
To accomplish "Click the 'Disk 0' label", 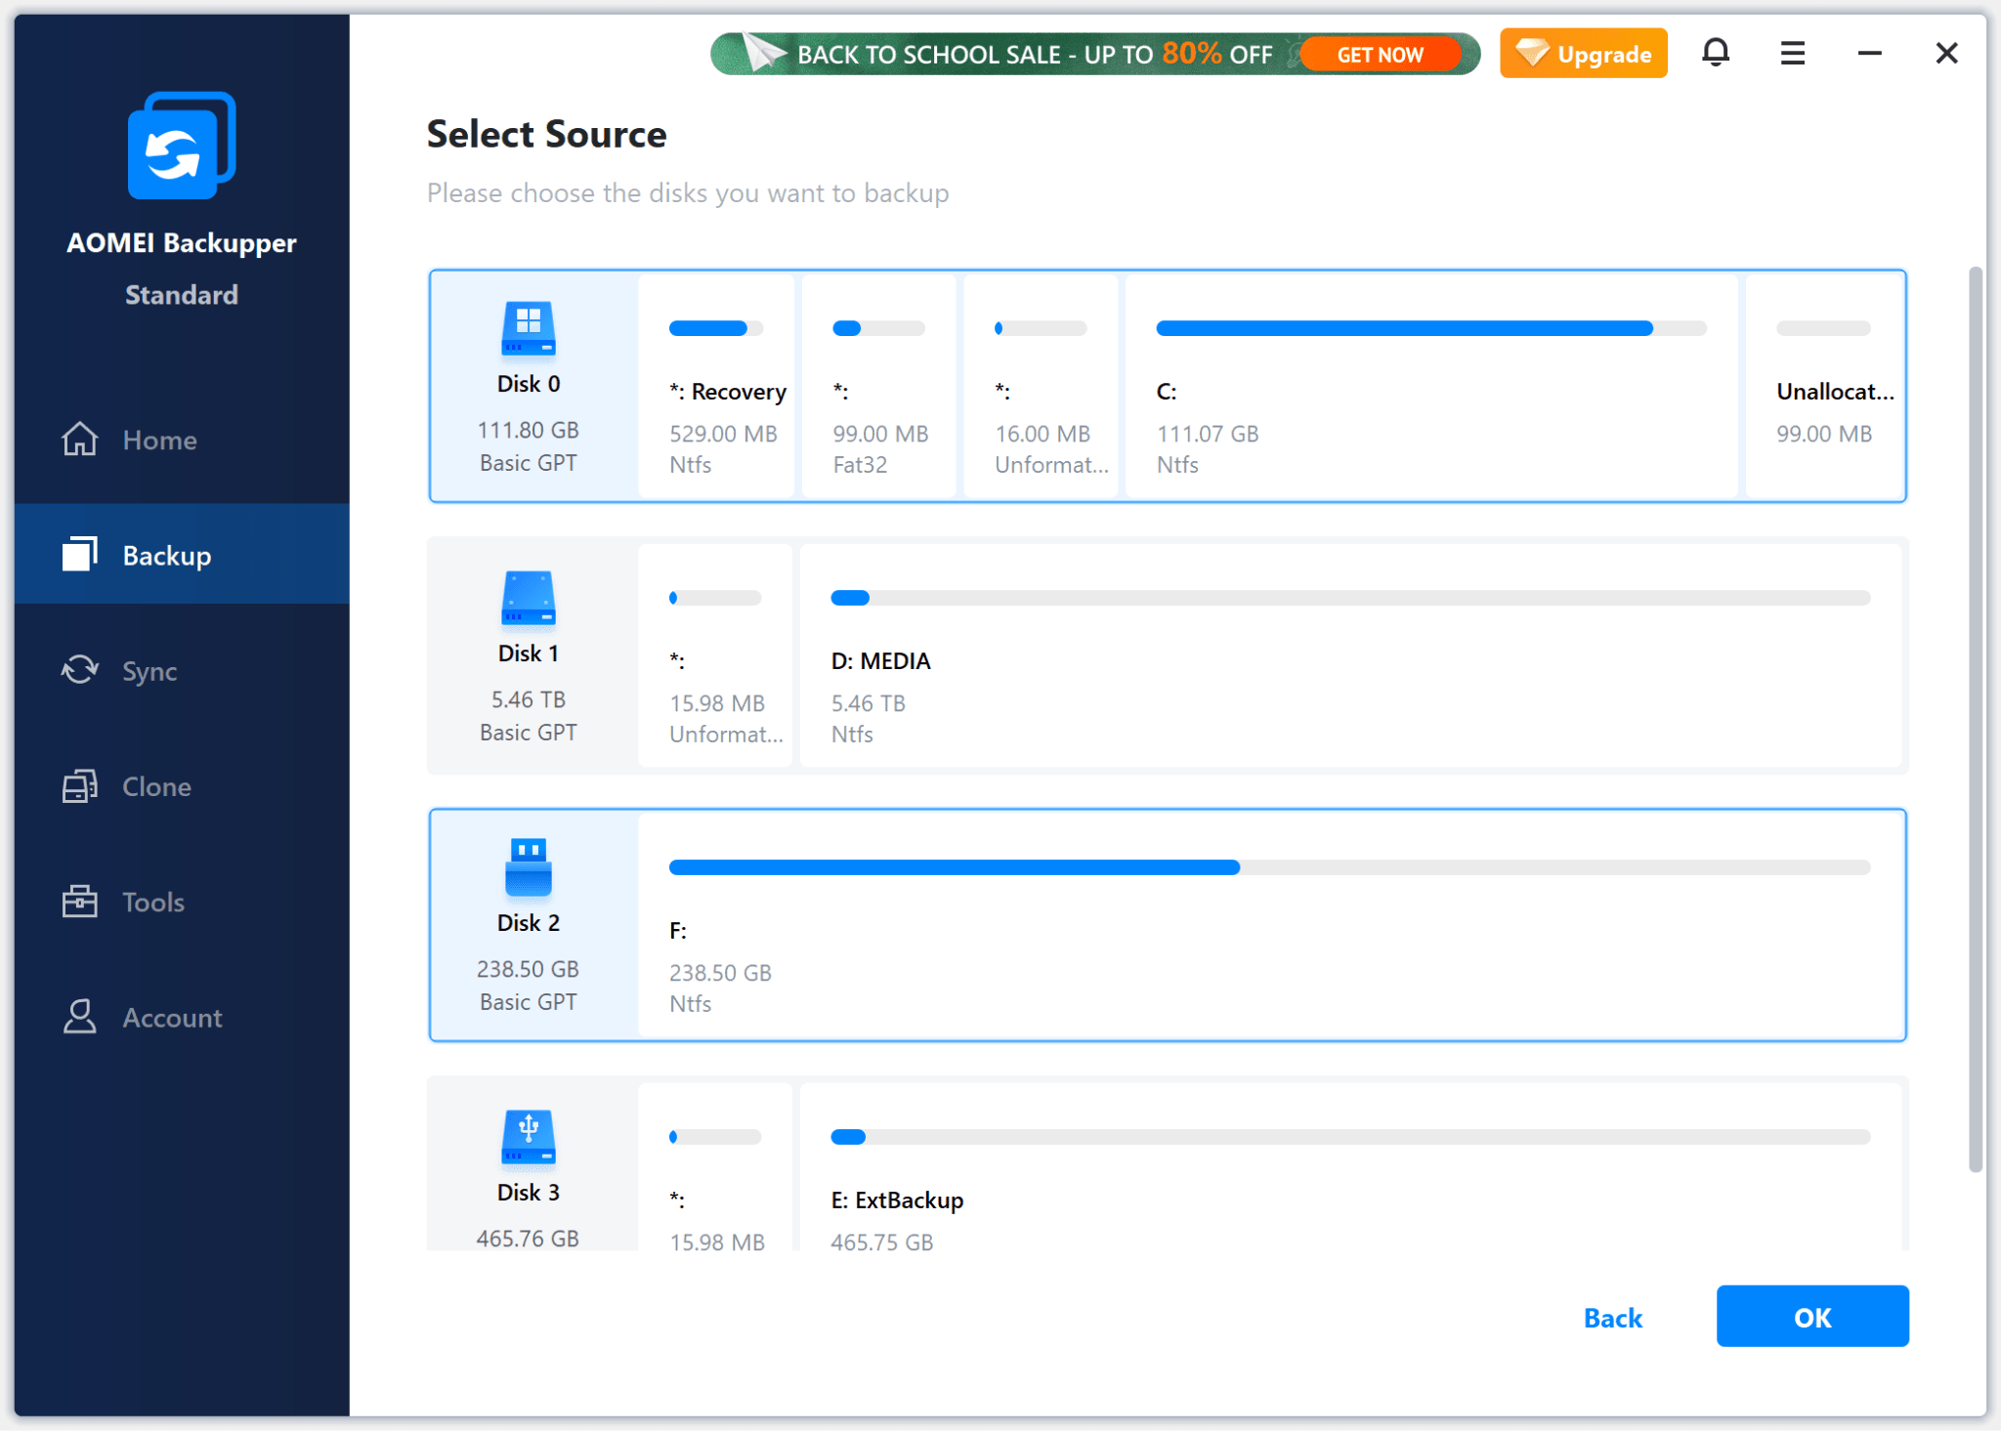I will (529, 384).
